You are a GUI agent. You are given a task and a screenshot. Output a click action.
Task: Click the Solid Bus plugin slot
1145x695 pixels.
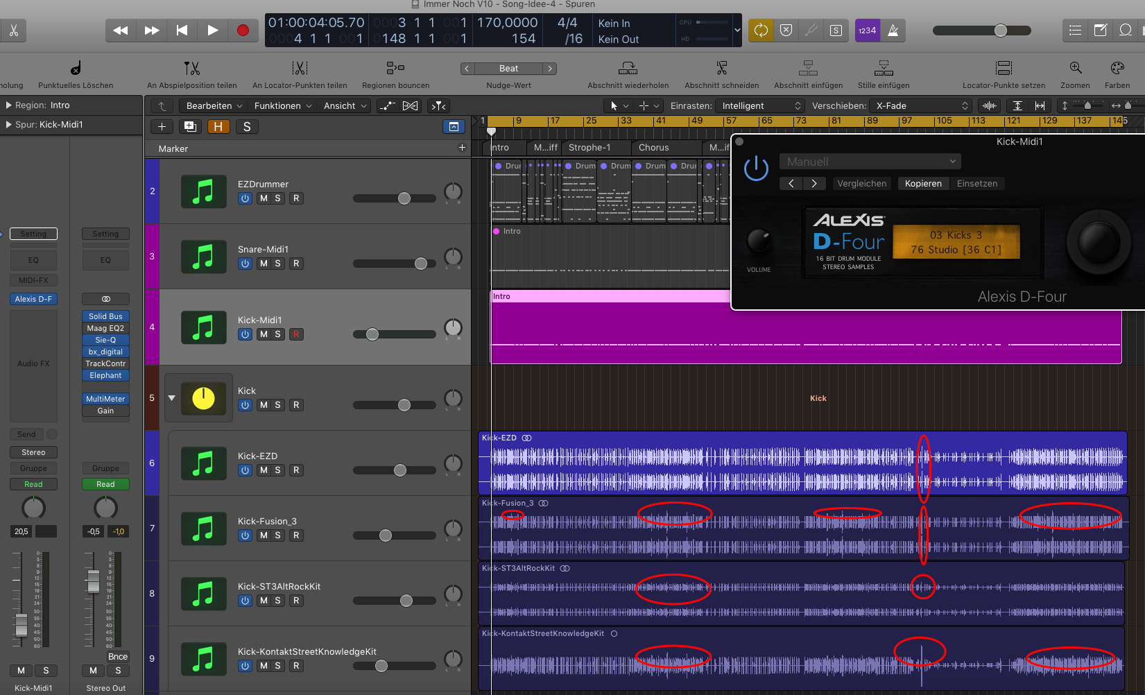click(x=105, y=316)
